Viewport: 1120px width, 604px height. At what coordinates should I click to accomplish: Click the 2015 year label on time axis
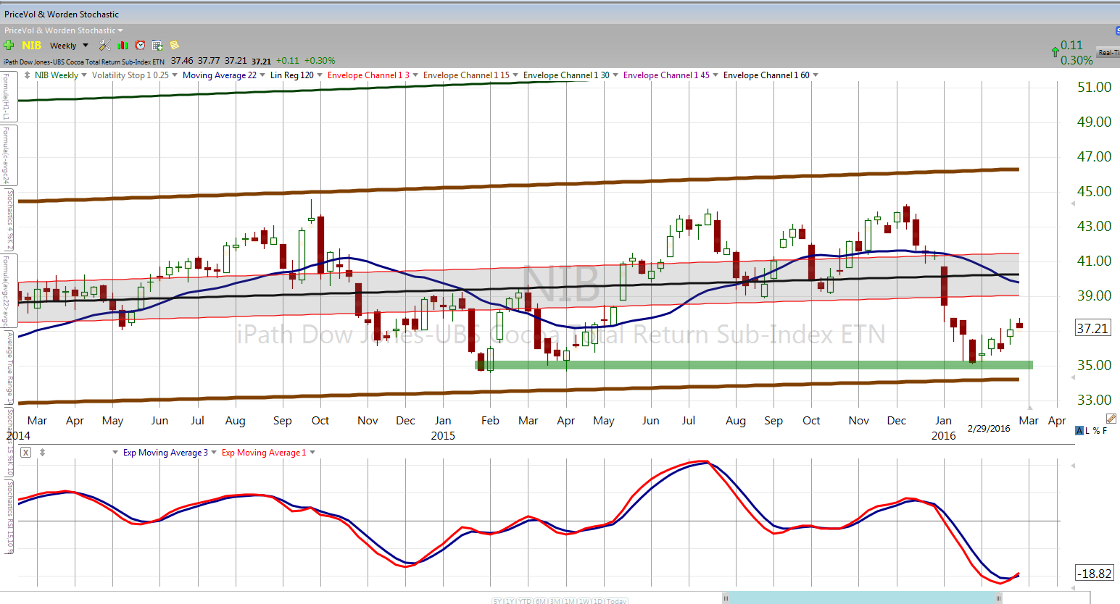pos(443,435)
